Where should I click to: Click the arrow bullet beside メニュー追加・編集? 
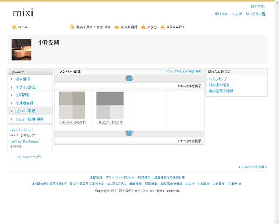[x=12, y=119]
